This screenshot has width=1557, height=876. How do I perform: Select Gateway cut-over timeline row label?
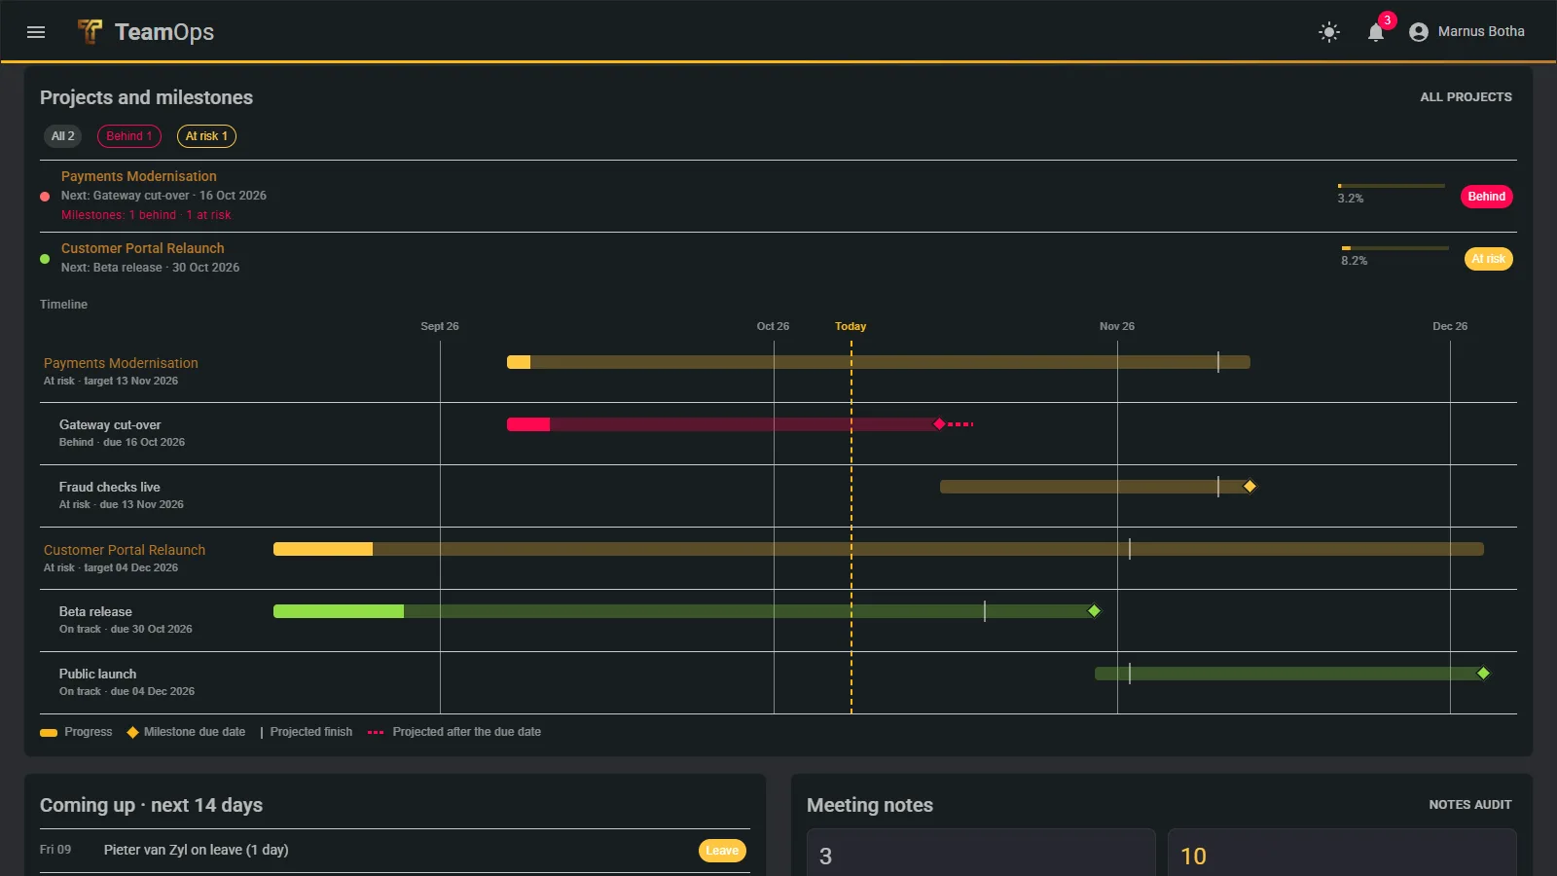[x=110, y=425]
